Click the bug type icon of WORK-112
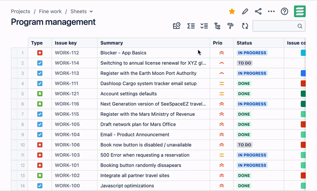 point(40,53)
